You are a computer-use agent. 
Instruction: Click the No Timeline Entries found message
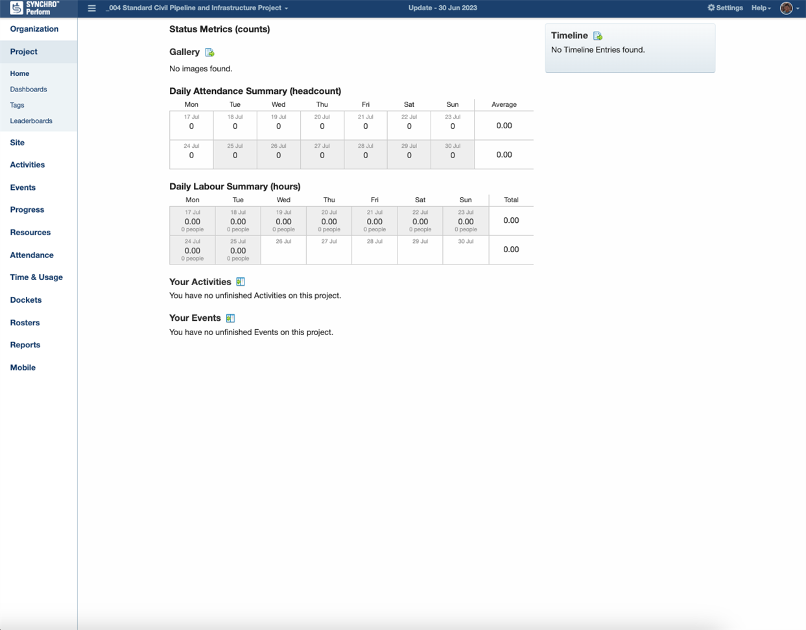[598, 50]
